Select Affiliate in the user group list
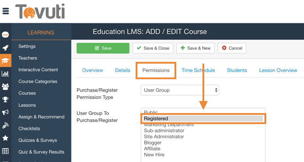 152,149
